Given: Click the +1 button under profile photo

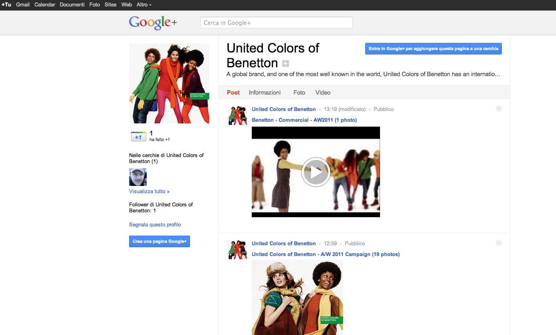Looking at the screenshot, I should click(138, 137).
